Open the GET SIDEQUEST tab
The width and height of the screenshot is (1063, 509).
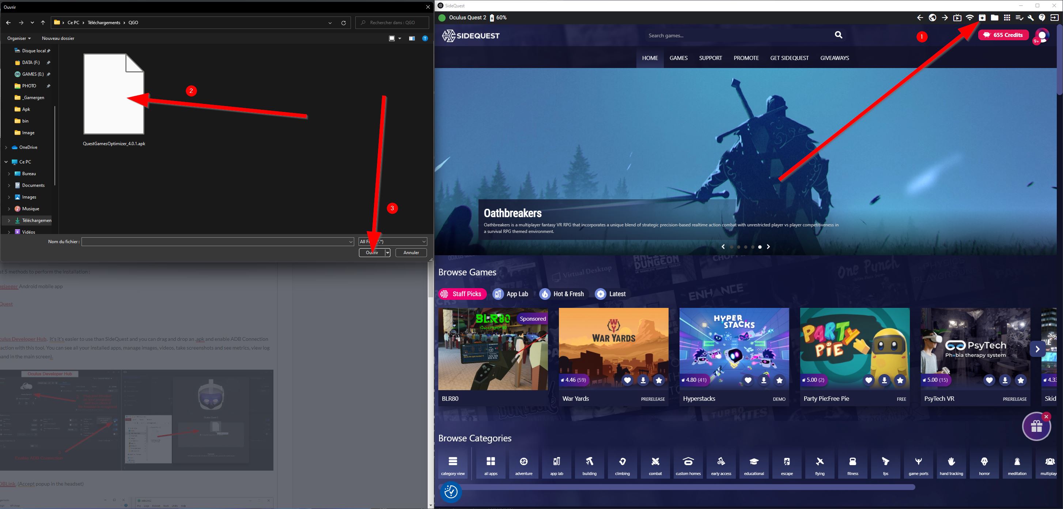pyautogui.click(x=790, y=58)
